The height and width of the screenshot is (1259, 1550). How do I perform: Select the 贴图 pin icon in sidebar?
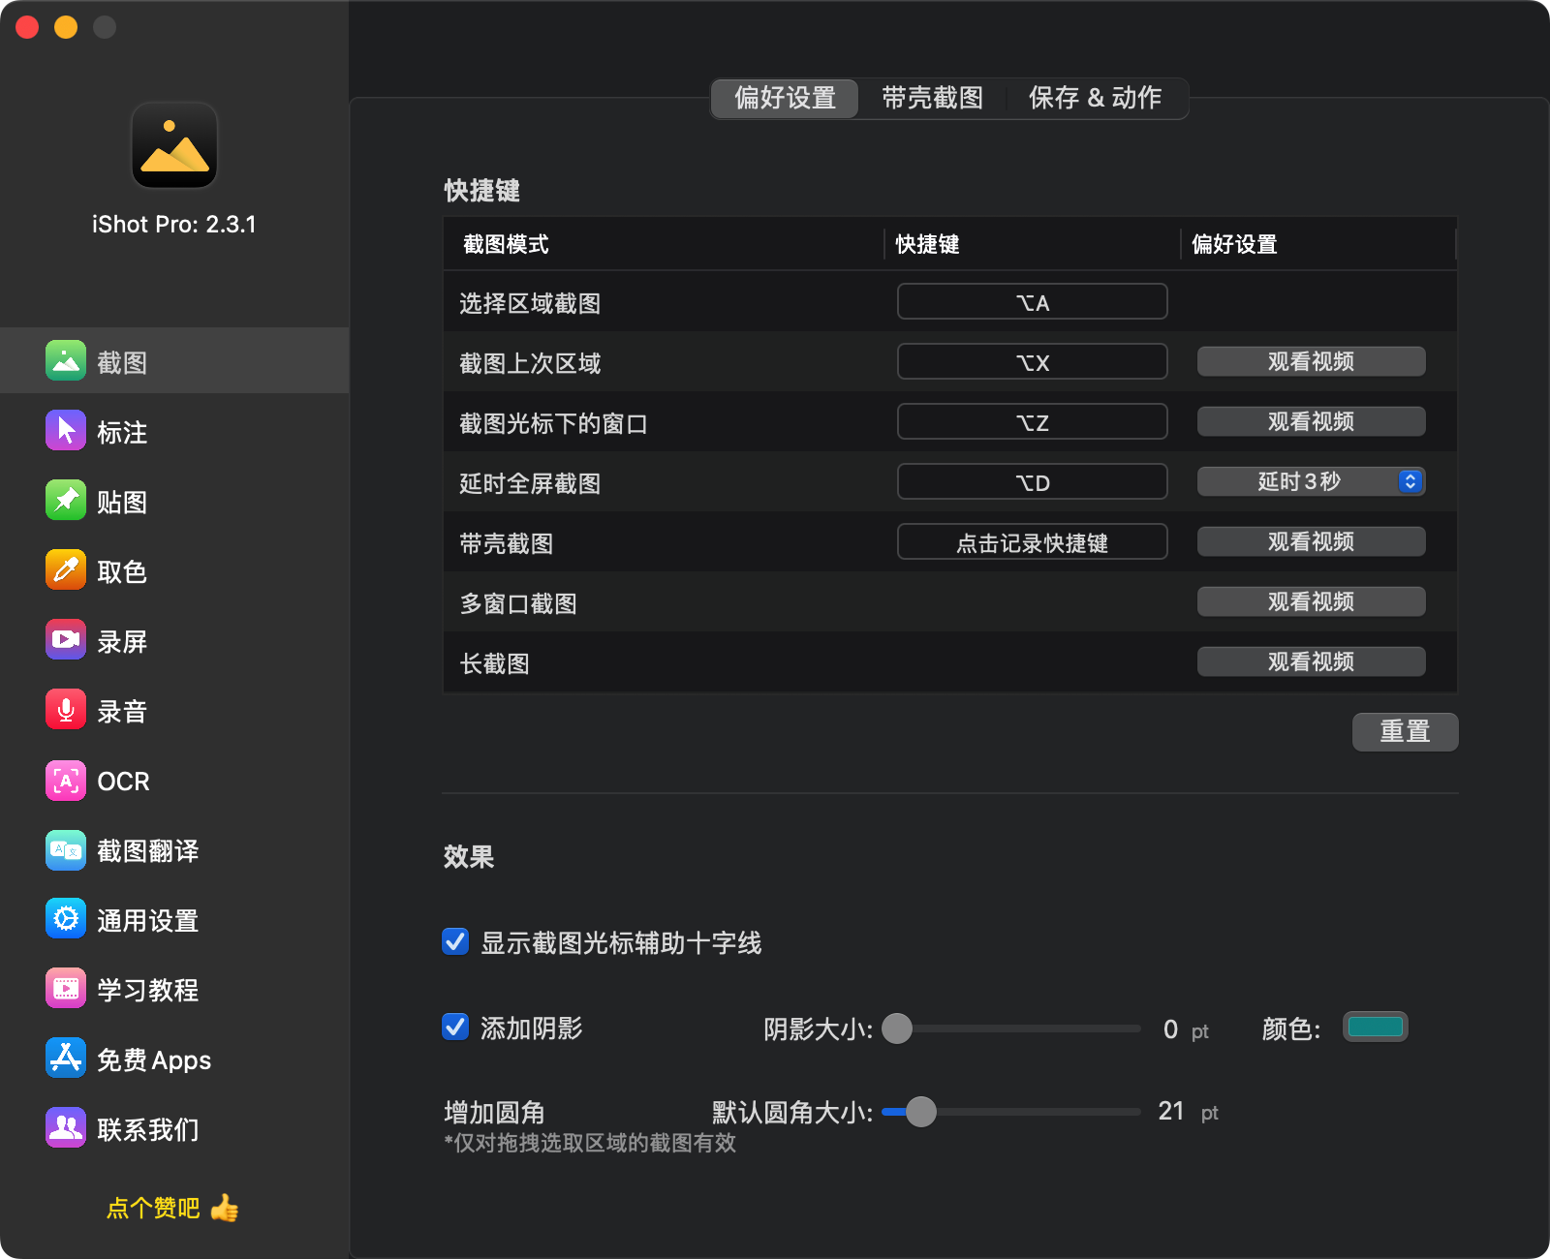(65, 501)
